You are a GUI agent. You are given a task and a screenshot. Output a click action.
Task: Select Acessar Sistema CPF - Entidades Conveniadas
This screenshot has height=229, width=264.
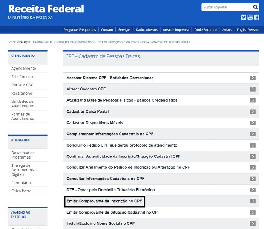pos(110,78)
